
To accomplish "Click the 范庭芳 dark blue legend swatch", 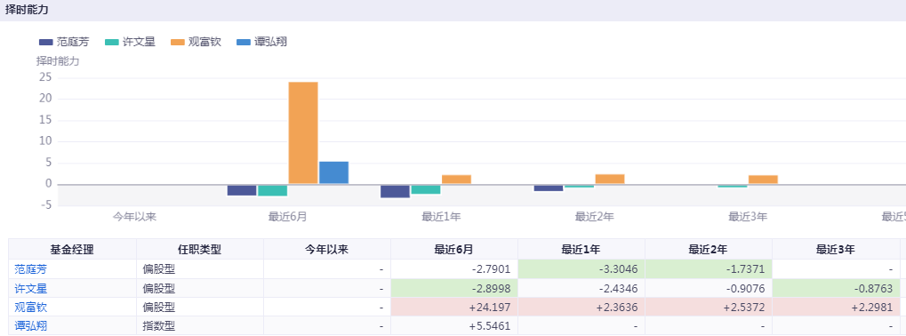I will pos(46,42).
